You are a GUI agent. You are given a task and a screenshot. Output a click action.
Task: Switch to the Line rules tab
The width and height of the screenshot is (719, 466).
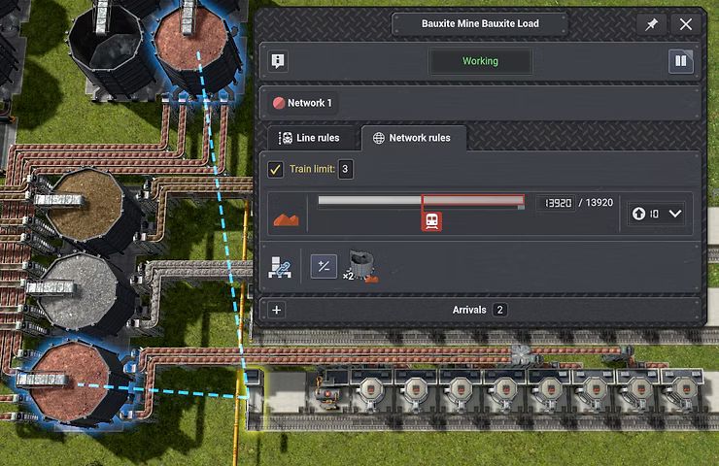[x=310, y=138]
